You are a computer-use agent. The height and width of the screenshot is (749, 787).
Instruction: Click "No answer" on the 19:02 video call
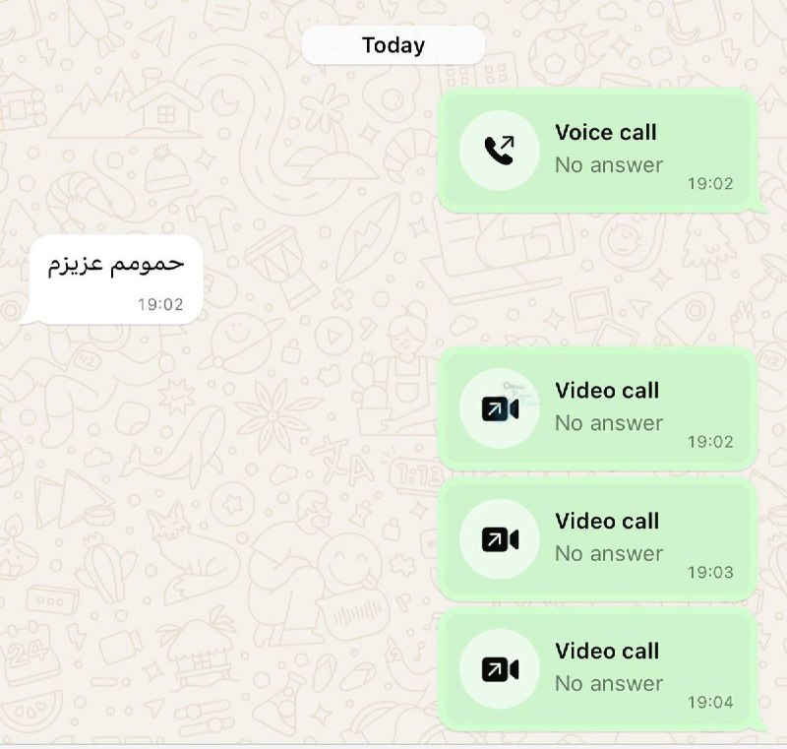pyautogui.click(x=609, y=423)
